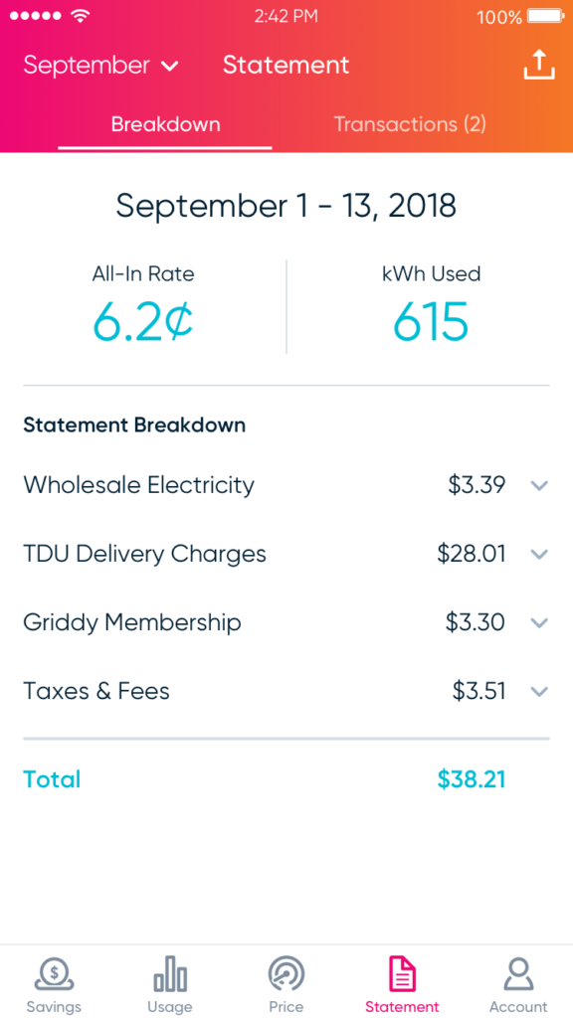573x1018 pixels.
Task: Expand Taxes & Fees chevron
Action: [539, 691]
